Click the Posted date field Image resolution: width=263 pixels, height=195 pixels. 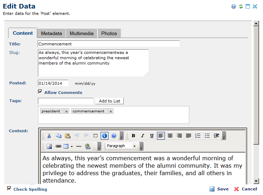(x=53, y=83)
